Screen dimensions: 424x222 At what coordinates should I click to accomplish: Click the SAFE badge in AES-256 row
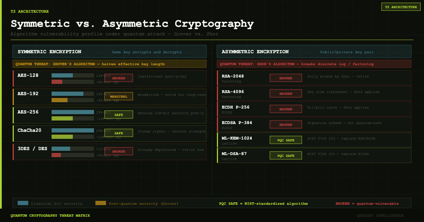[x=119, y=115]
